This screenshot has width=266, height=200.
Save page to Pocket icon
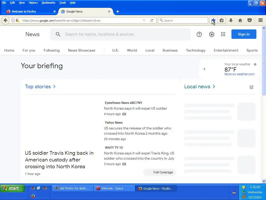(x=250, y=20)
